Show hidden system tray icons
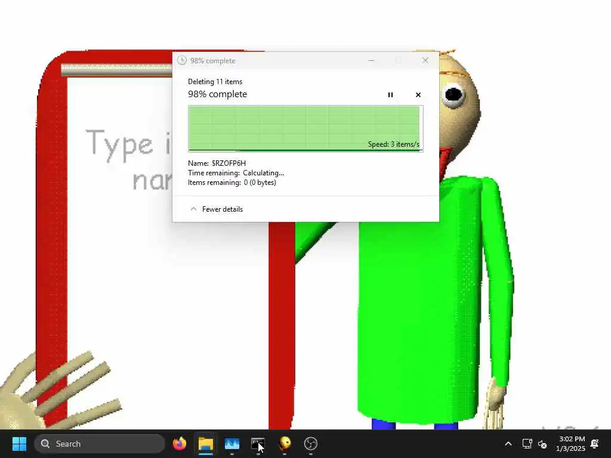This screenshot has width=611, height=458. coord(508,444)
